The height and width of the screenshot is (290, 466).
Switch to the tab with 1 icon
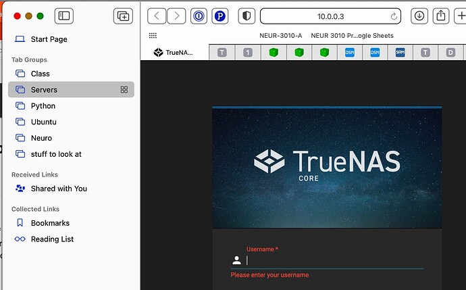(248, 53)
